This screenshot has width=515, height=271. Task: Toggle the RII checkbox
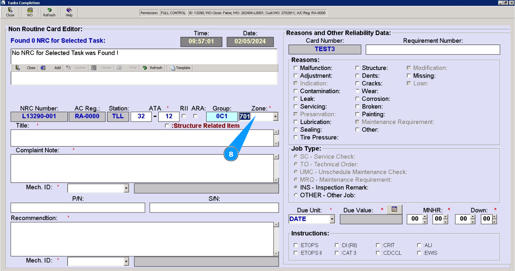[x=184, y=116]
